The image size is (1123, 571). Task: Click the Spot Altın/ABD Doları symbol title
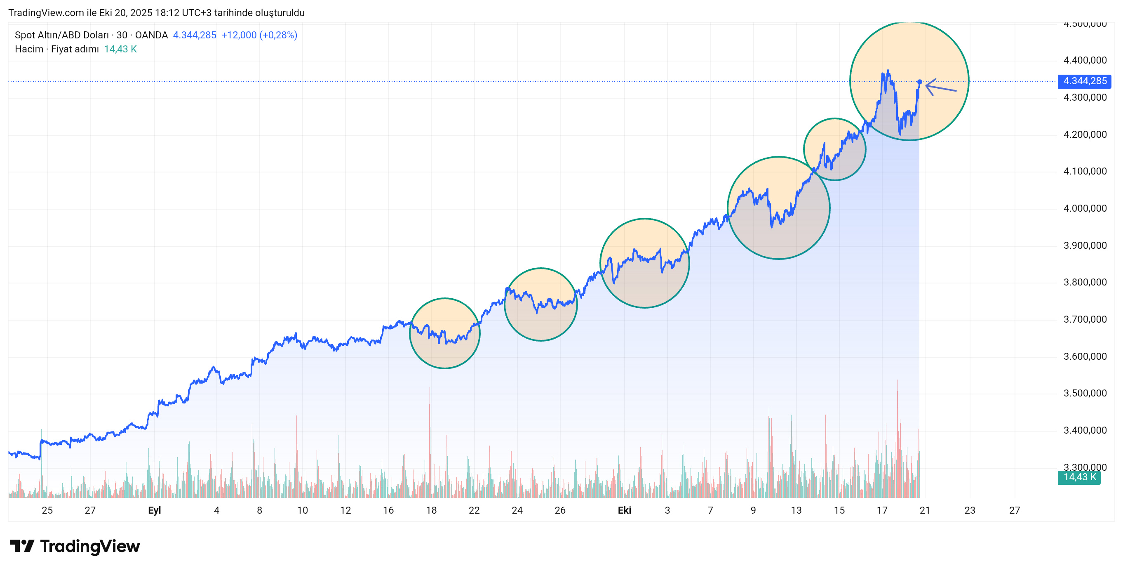point(61,35)
